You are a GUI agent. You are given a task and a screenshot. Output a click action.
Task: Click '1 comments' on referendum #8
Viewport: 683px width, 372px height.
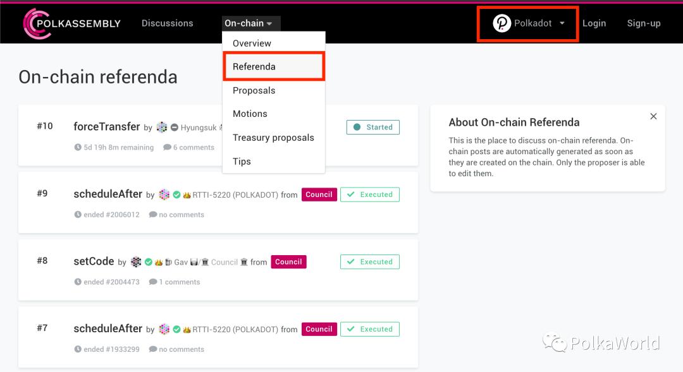click(x=180, y=282)
